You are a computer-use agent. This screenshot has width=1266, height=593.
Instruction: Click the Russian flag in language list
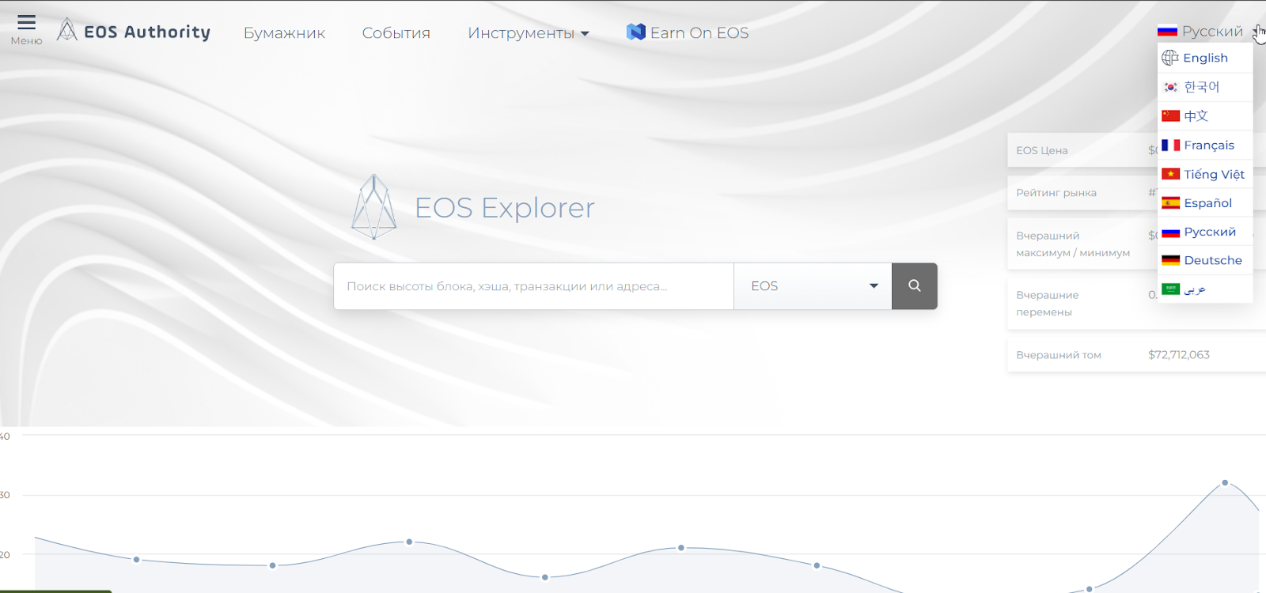pyautogui.click(x=1171, y=232)
